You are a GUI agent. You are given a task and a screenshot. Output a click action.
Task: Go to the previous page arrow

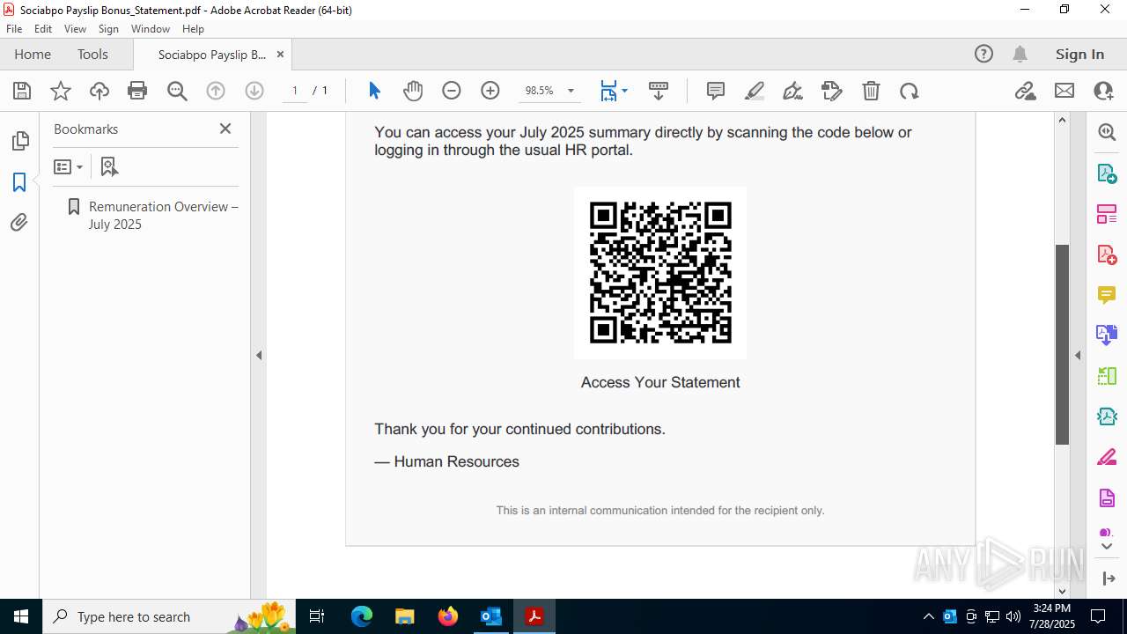coord(216,91)
